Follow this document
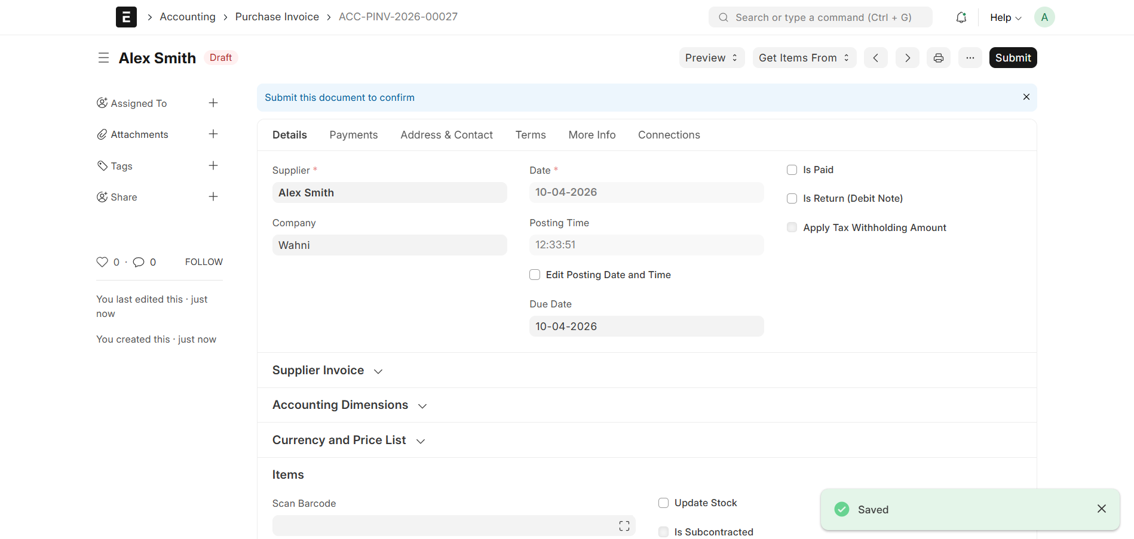This screenshot has width=1134, height=539. point(204,262)
